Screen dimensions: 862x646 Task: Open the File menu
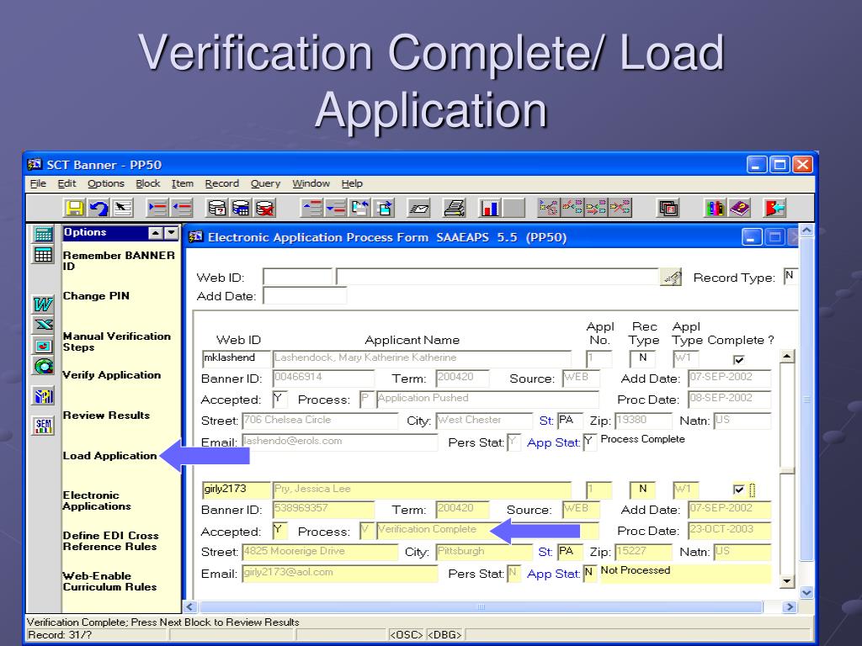(38, 183)
